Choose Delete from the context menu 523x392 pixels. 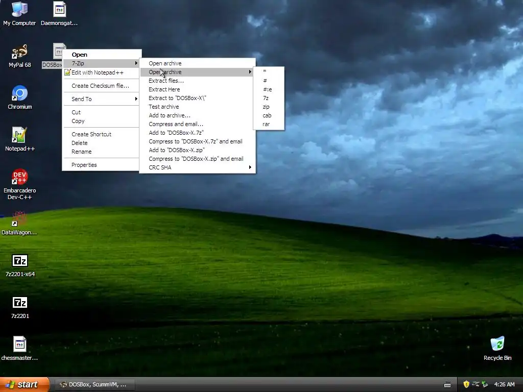[x=102, y=143]
